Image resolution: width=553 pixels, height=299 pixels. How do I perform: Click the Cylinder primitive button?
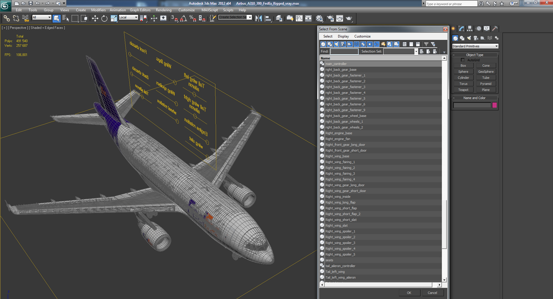[x=463, y=78]
